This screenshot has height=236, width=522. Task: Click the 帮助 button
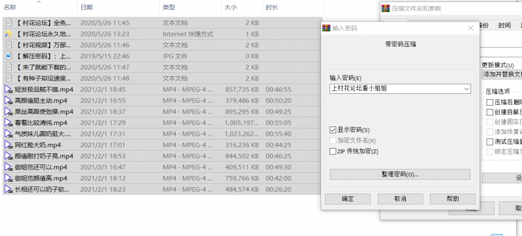[453, 199]
